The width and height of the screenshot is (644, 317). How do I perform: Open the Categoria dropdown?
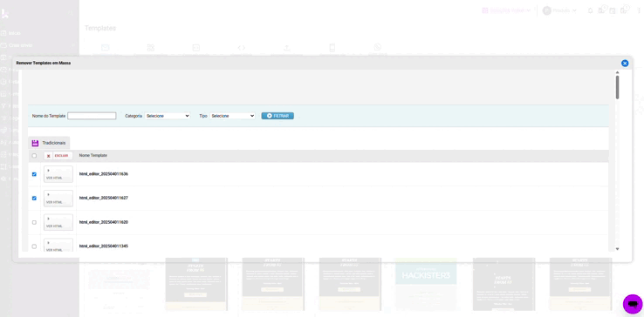(168, 116)
